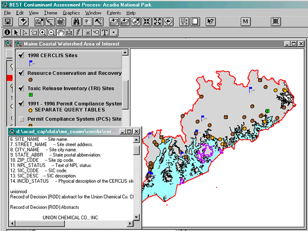
Task: Open the Extents menu
Action: point(114,13)
